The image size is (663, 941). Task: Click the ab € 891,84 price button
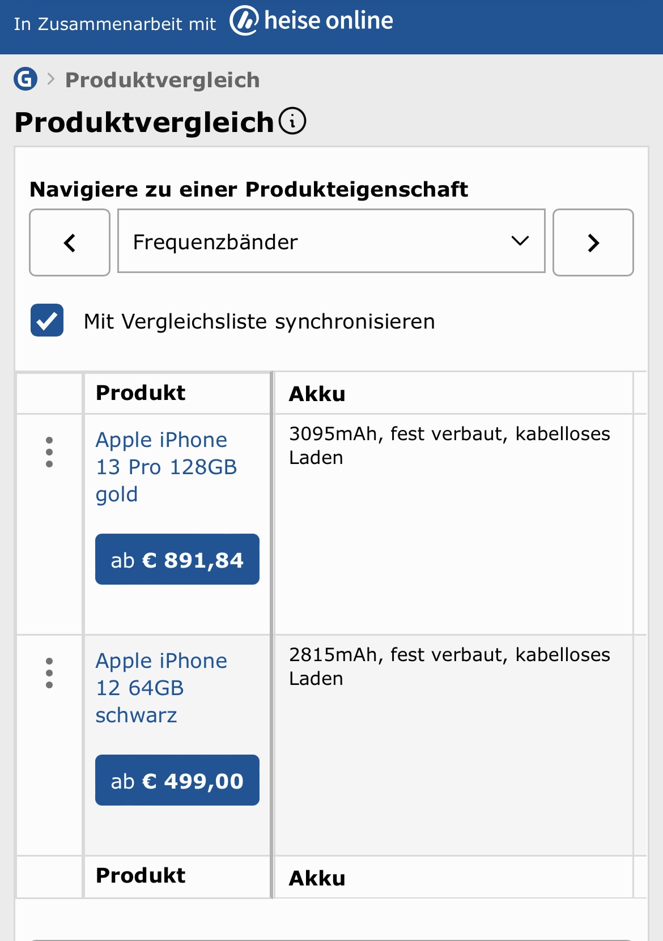click(177, 559)
